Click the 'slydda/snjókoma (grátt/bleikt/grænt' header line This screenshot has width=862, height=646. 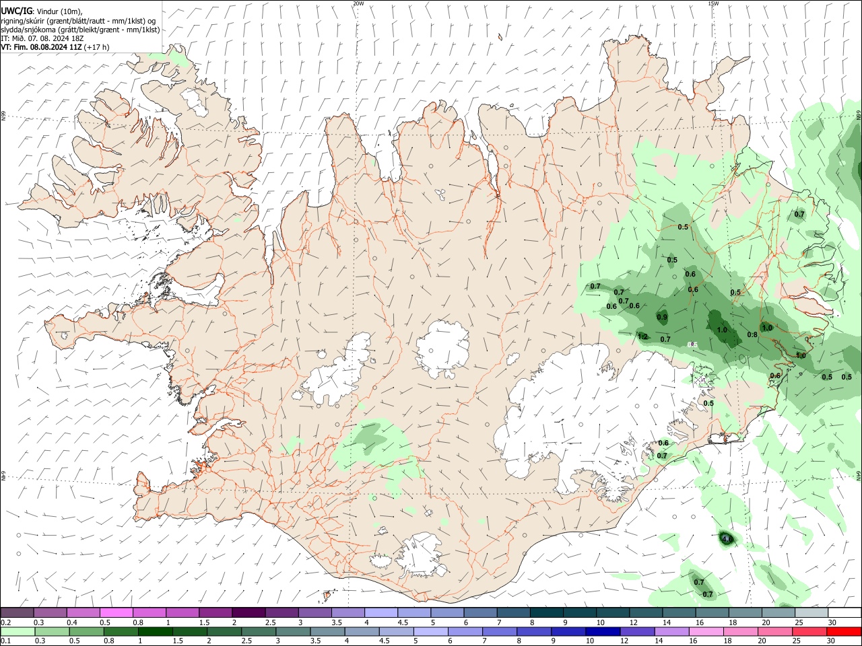pyautogui.click(x=80, y=30)
